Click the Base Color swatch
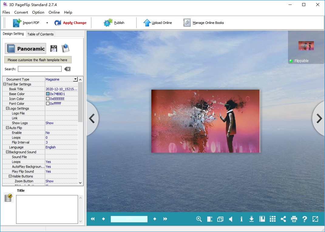Image resolution: width=325 pixels, height=232 pixels. 48,94
